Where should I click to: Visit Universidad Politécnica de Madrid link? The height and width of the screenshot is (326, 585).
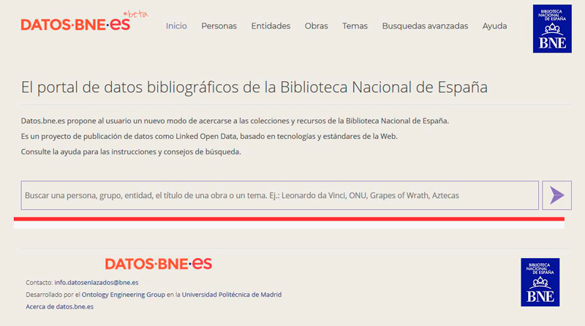pos(232,295)
